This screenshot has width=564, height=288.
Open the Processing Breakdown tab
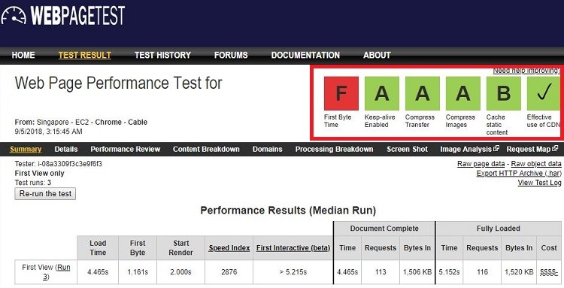point(334,149)
